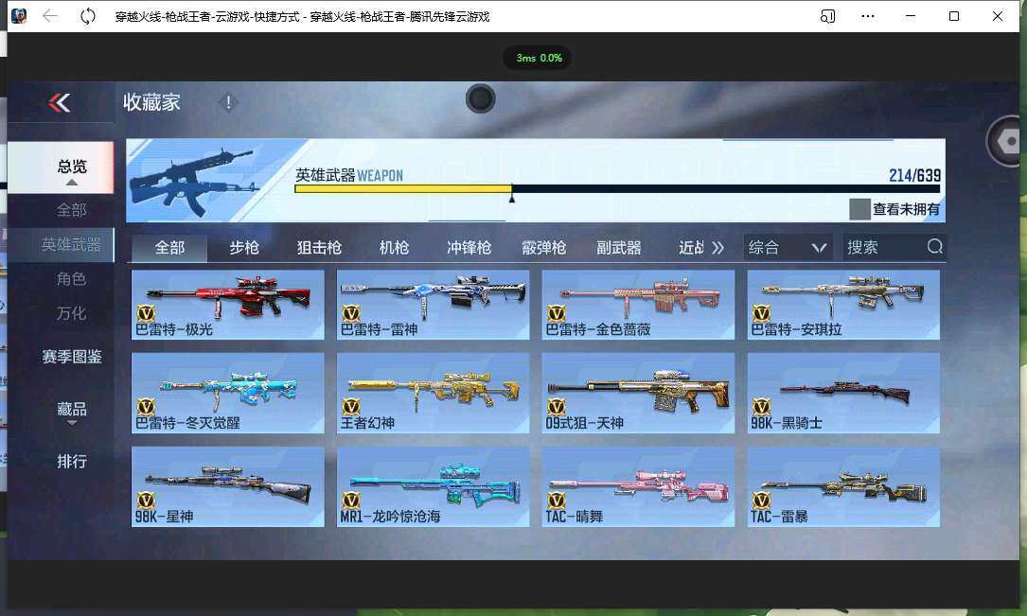Open the 98K-星神 weapon card
1027x616 pixels.
[x=228, y=486]
